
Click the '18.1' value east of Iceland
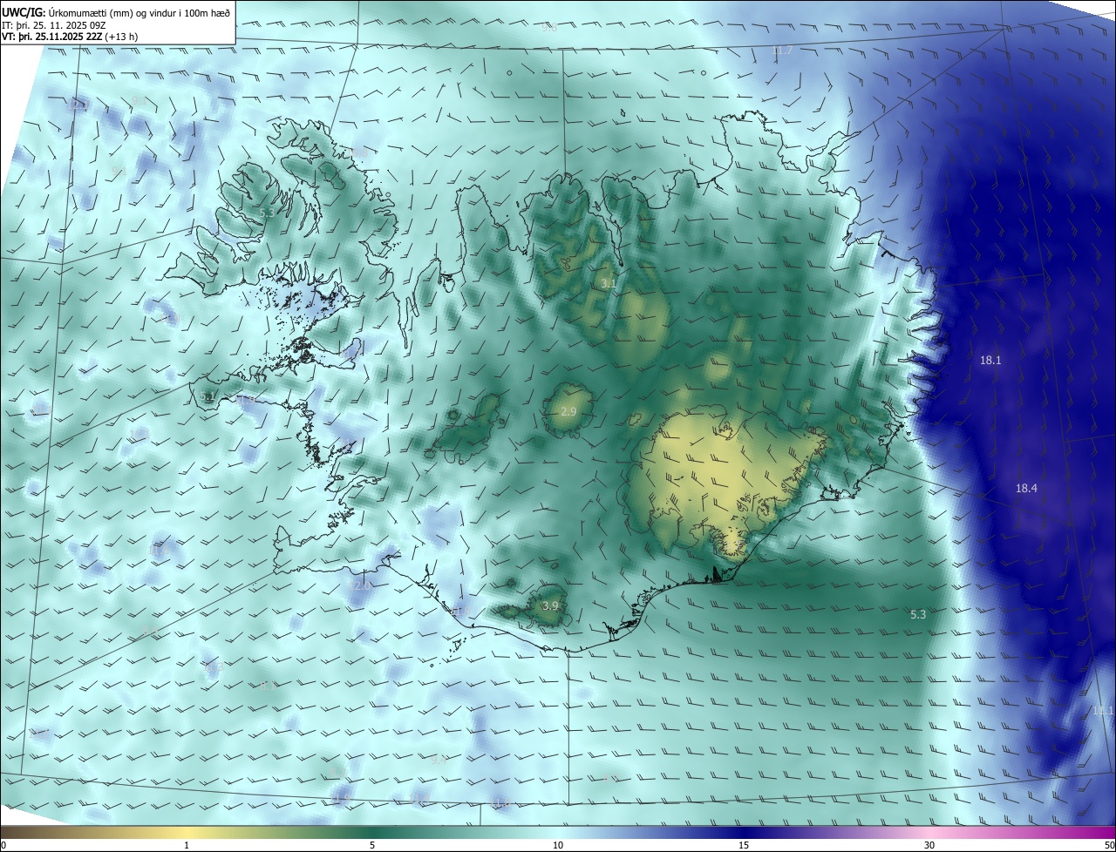coord(990,360)
